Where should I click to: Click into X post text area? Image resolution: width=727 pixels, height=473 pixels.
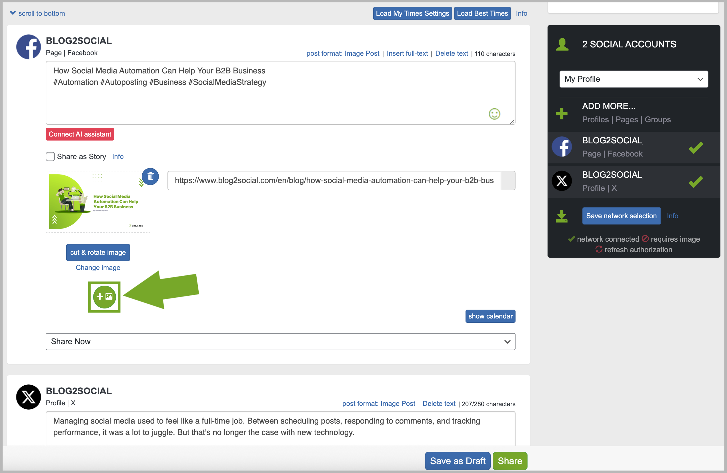click(x=280, y=428)
